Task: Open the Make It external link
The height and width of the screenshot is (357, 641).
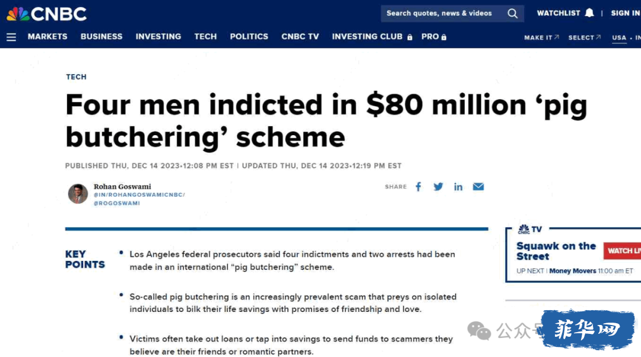Action: (541, 37)
